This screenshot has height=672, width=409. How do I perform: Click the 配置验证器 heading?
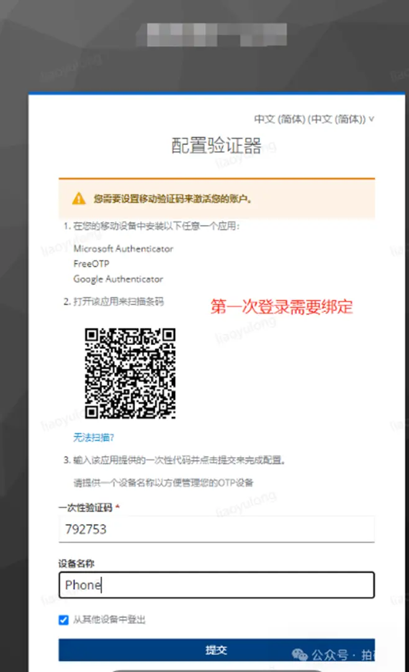tap(217, 145)
